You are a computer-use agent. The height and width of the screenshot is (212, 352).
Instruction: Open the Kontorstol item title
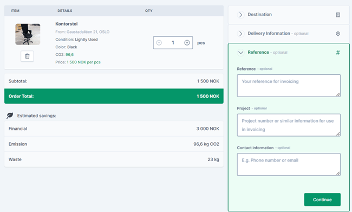coord(67,24)
